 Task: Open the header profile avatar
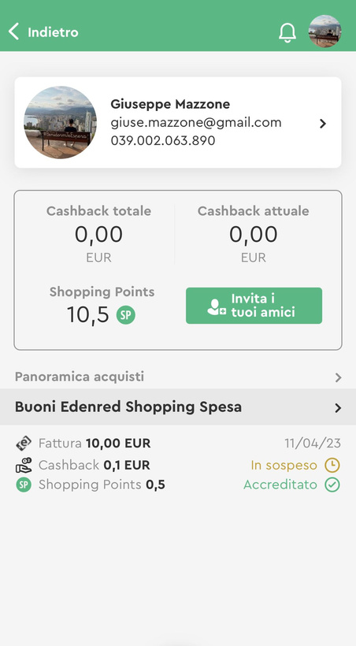(324, 32)
